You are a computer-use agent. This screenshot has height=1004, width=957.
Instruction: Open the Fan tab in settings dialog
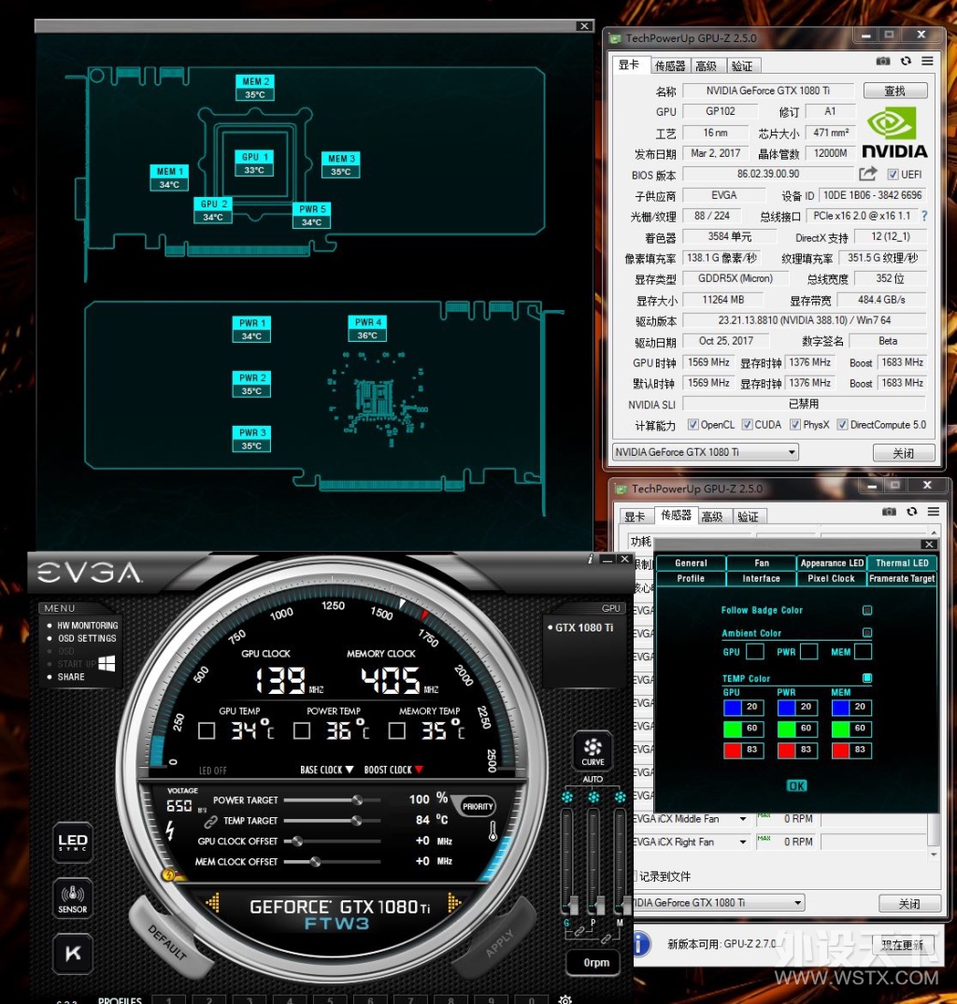pyautogui.click(x=762, y=563)
